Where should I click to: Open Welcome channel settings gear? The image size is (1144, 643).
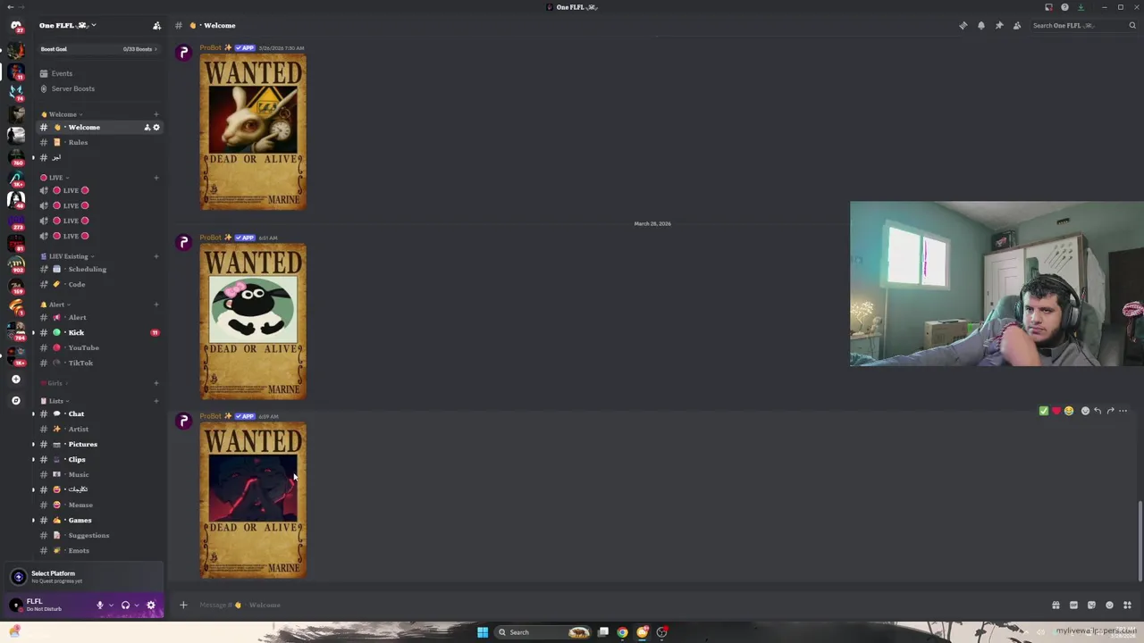tap(156, 127)
